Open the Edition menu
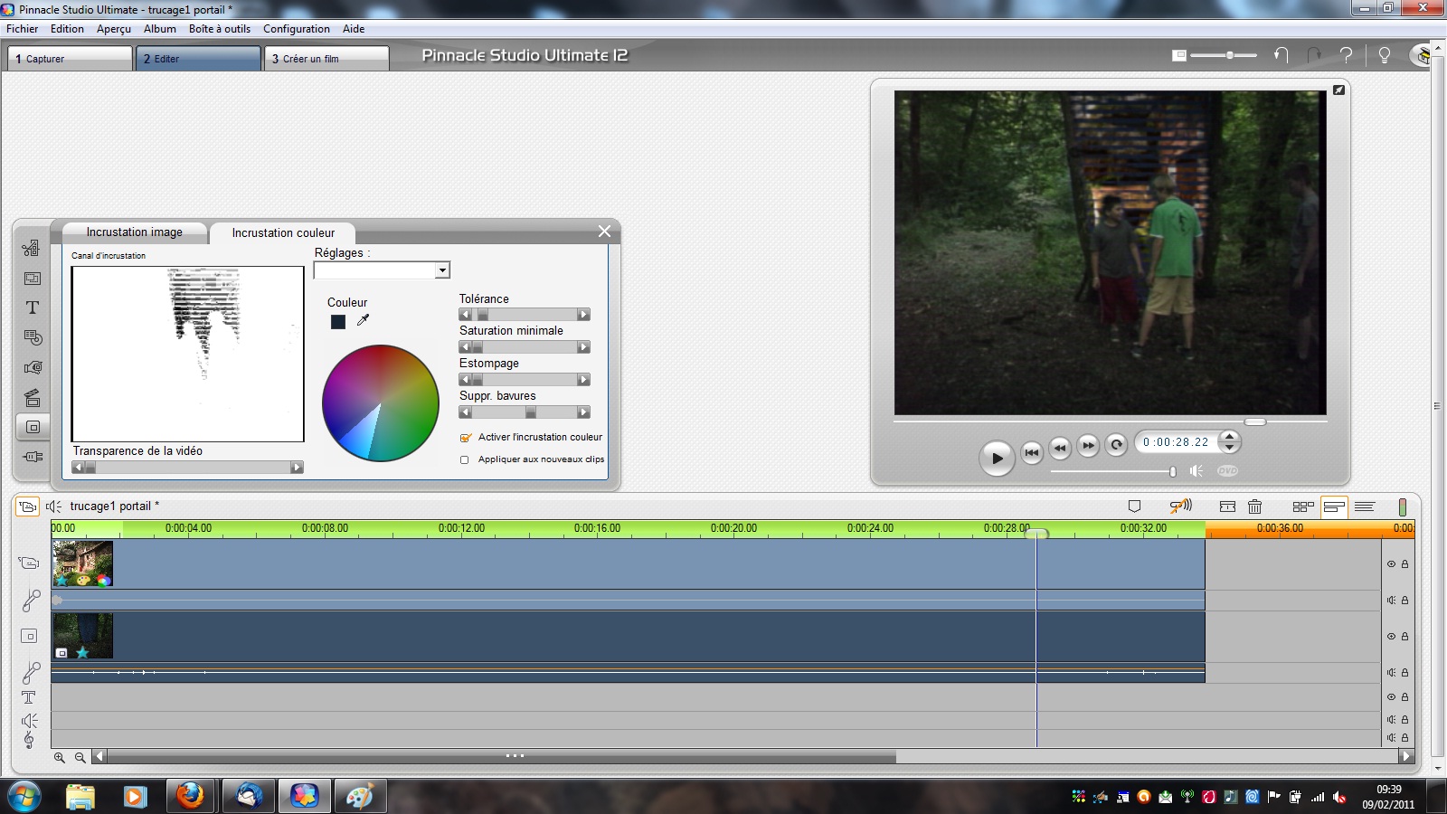 67,29
